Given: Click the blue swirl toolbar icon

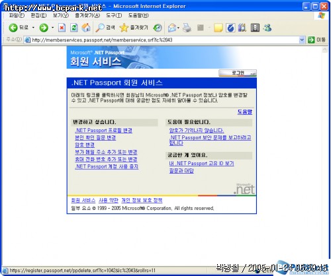Looking at the screenshot, I should (x=230, y=28).
